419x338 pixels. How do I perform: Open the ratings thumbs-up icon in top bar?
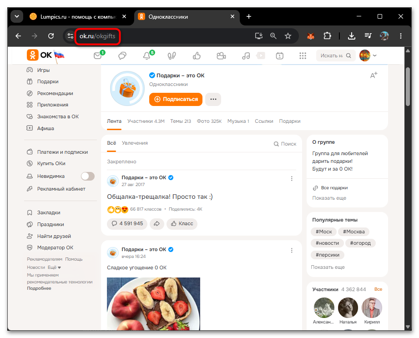click(197, 55)
